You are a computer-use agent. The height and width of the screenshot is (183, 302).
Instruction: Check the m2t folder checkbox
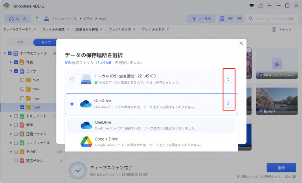(22, 80)
